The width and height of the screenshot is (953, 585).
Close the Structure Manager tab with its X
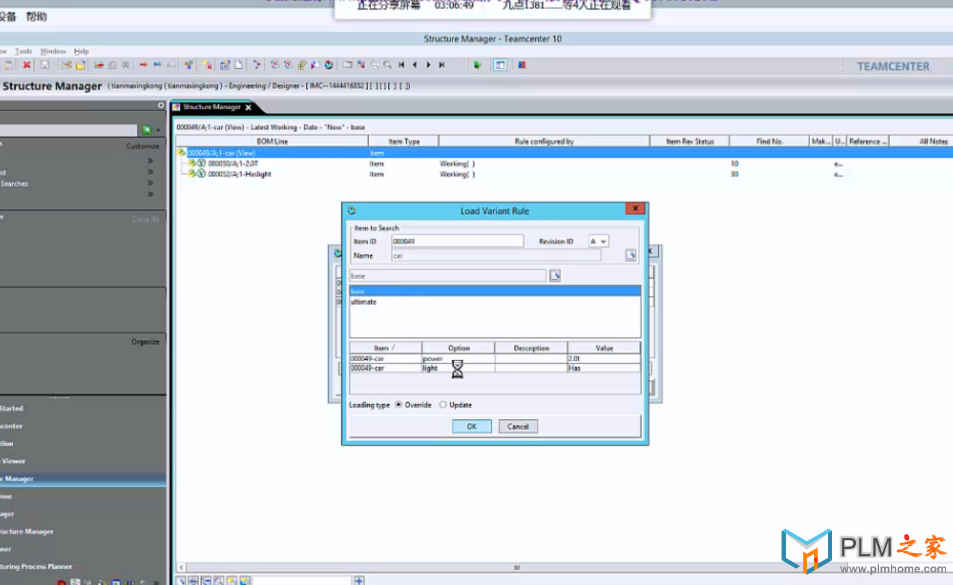pos(248,107)
